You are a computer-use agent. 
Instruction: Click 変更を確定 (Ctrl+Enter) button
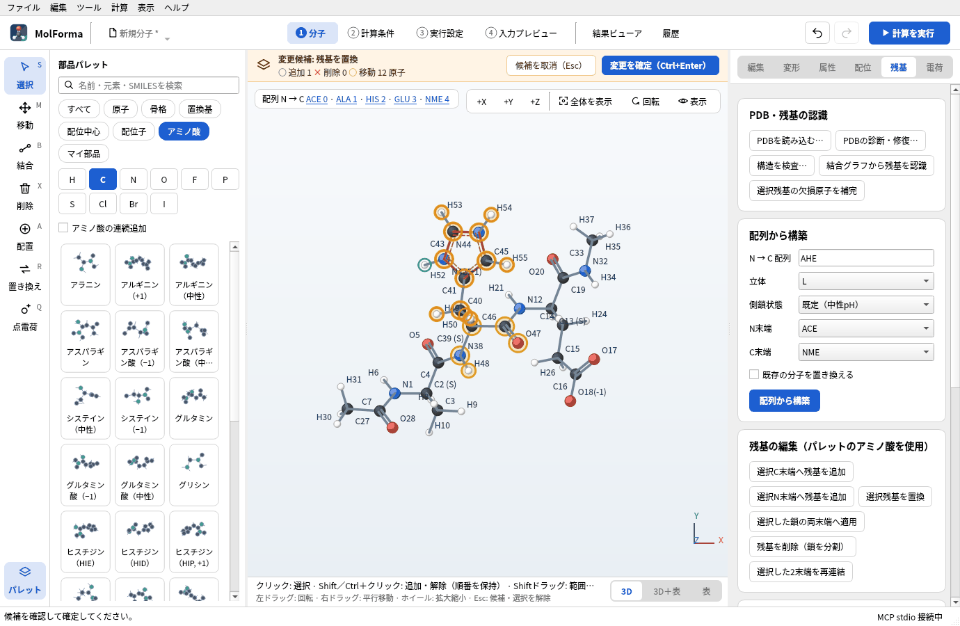[660, 65]
